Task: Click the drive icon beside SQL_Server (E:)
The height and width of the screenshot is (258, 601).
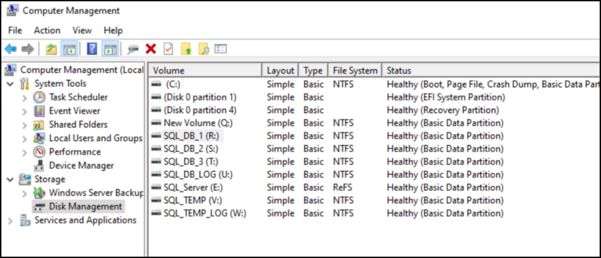Action: [x=156, y=188]
